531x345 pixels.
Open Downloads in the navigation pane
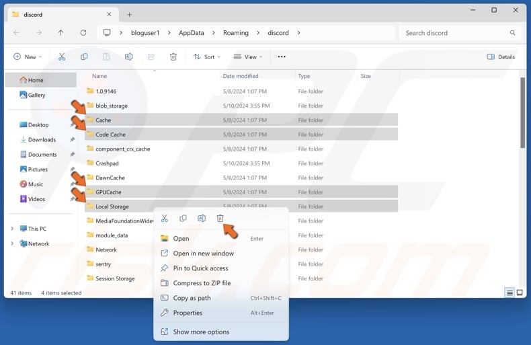(38, 140)
